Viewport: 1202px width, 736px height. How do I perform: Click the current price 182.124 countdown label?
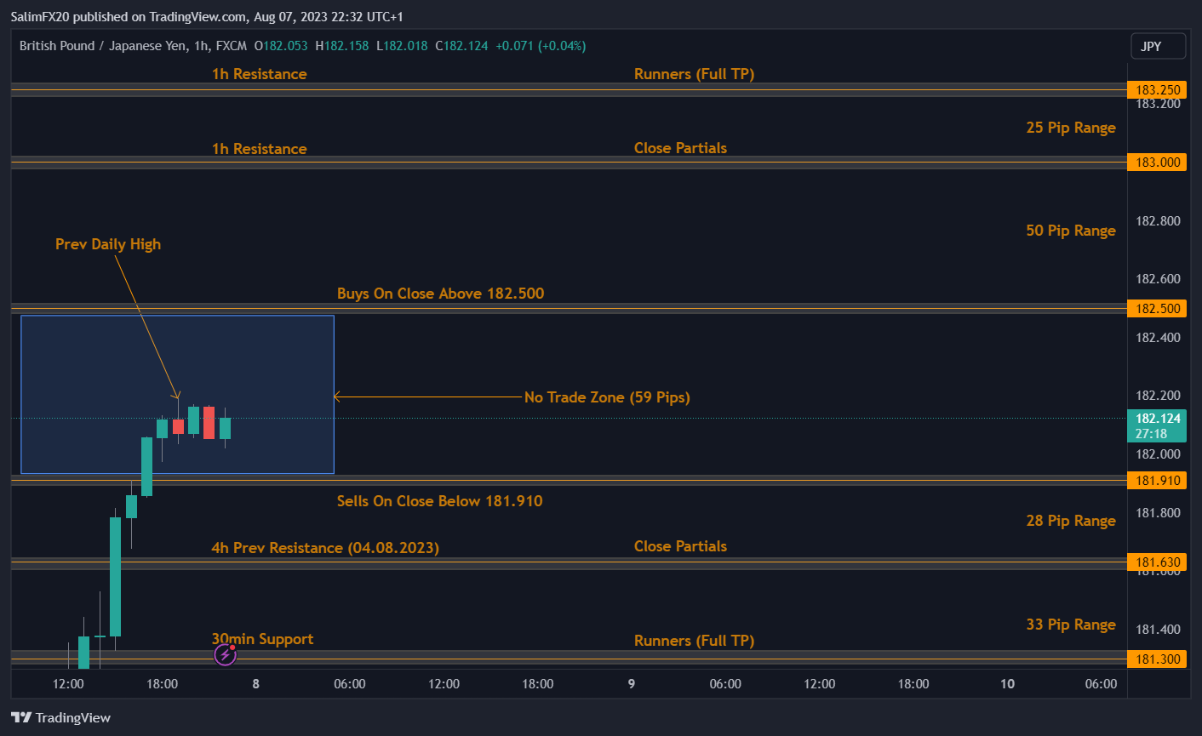point(1157,425)
